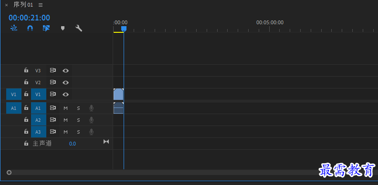Viewport: 378px width, 185px height.
Task: Mute audio track A2
Action: click(65, 120)
